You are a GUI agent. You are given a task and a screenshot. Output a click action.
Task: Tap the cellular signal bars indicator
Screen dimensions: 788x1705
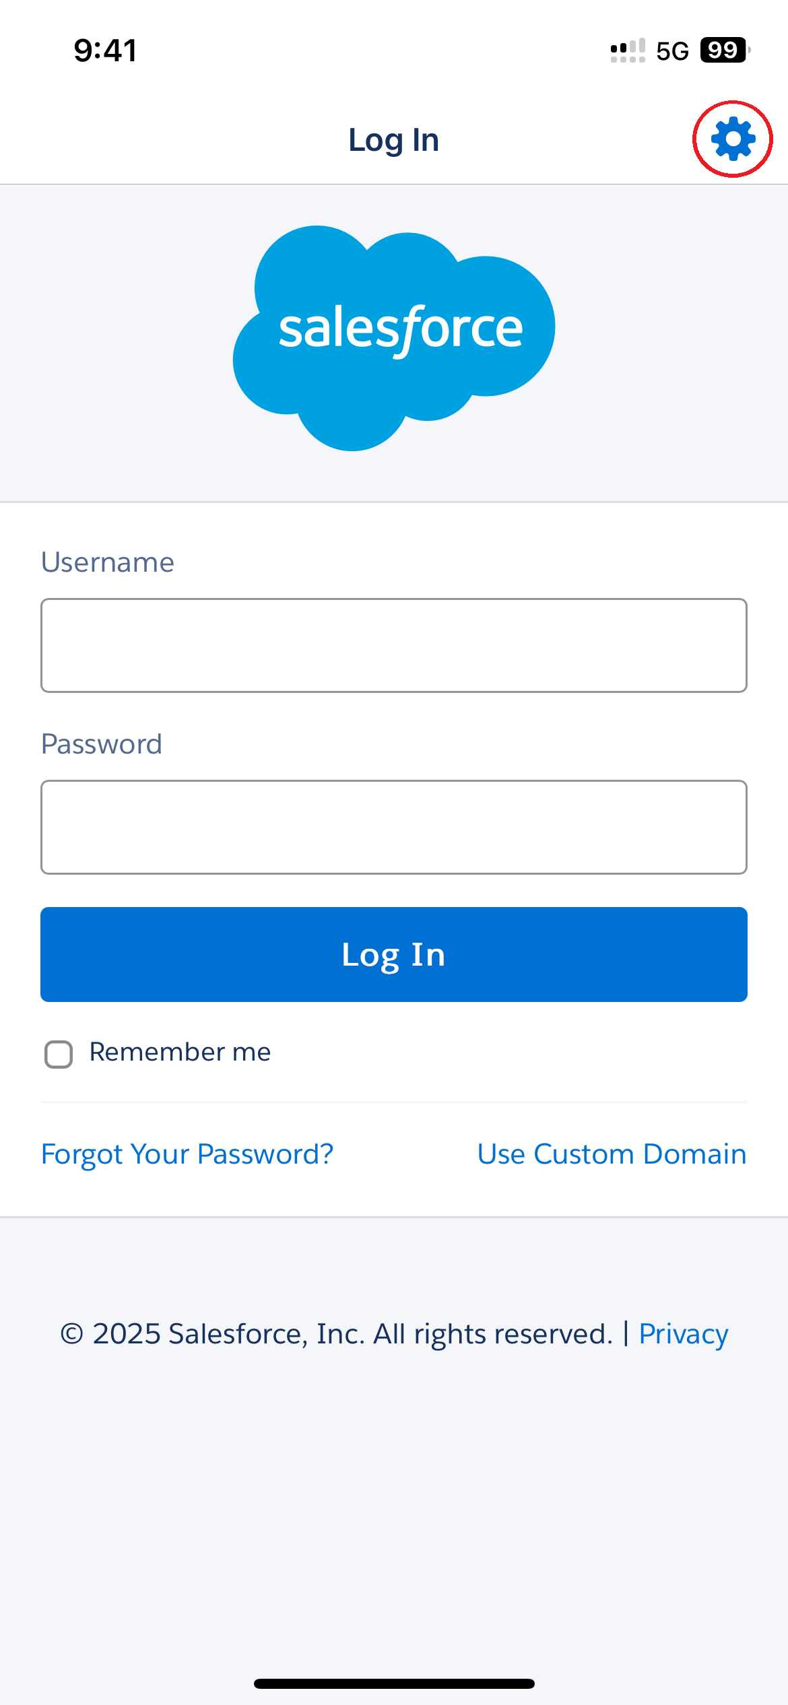tap(627, 51)
